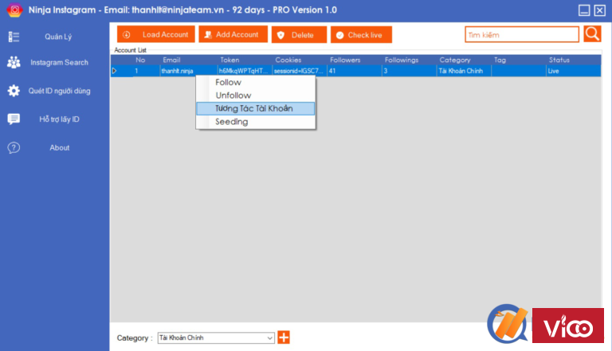Image resolution: width=612 pixels, height=351 pixels.
Task: Click the Tag column header
Action: (x=500, y=60)
